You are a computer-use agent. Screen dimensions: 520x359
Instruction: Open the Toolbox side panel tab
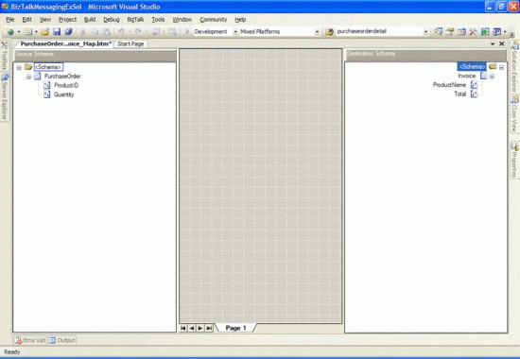pyautogui.click(x=5, y=55)
